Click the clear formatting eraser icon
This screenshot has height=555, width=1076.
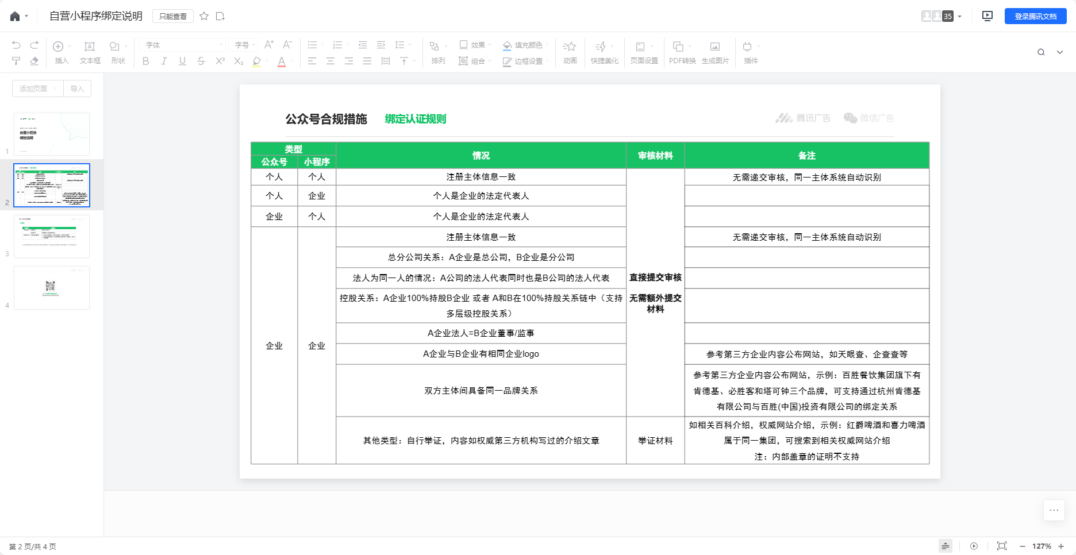34,61
